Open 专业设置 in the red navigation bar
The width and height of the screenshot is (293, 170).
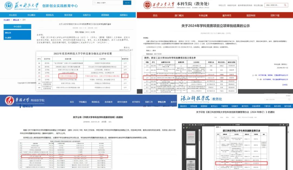click(x=203, y=15)
